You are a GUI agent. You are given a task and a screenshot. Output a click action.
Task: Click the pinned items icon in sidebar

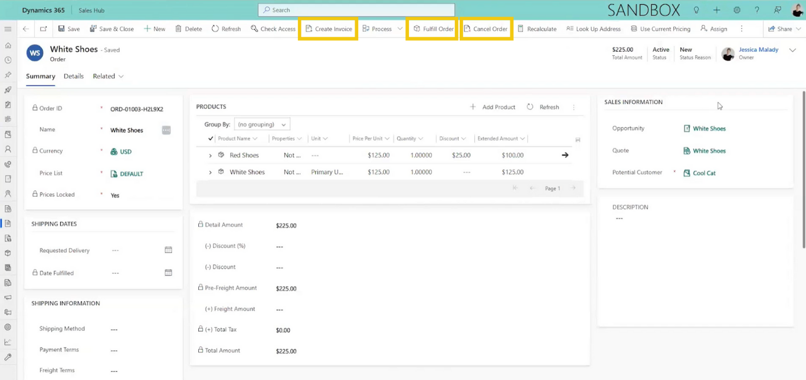click(x=8, y=75)
